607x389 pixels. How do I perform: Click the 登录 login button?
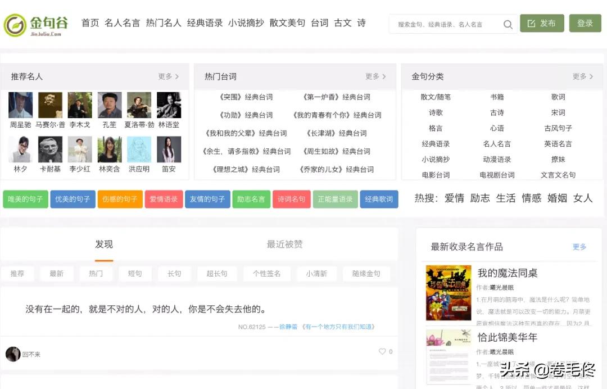click(585, 24)
